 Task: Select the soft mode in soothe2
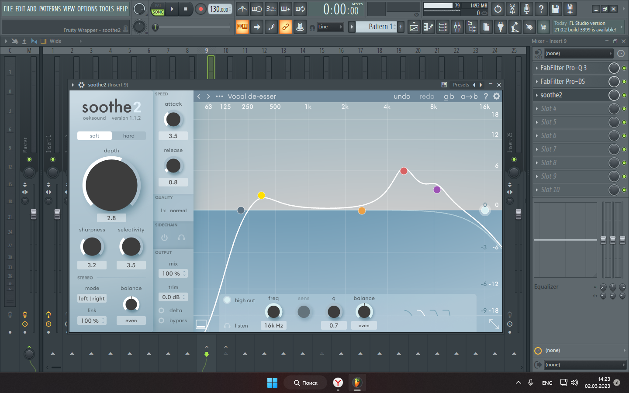(94, 136)
